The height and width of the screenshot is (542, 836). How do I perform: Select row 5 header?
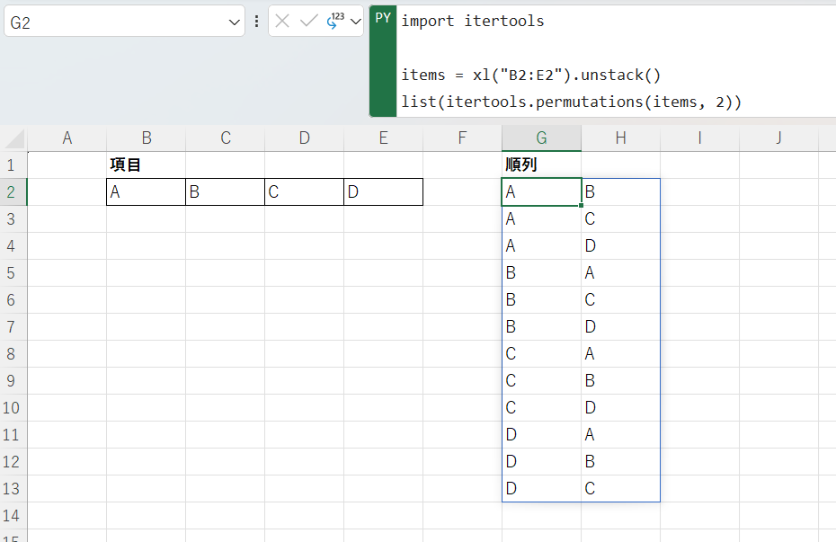(x=13, y=273)
